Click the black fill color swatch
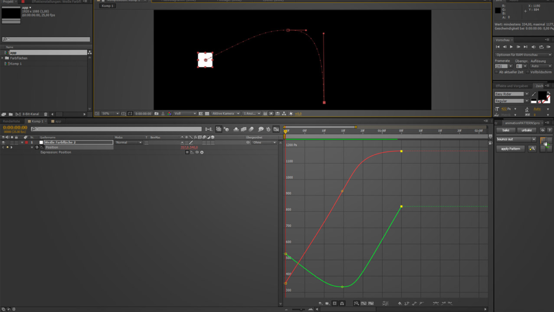 coord(542,95)
